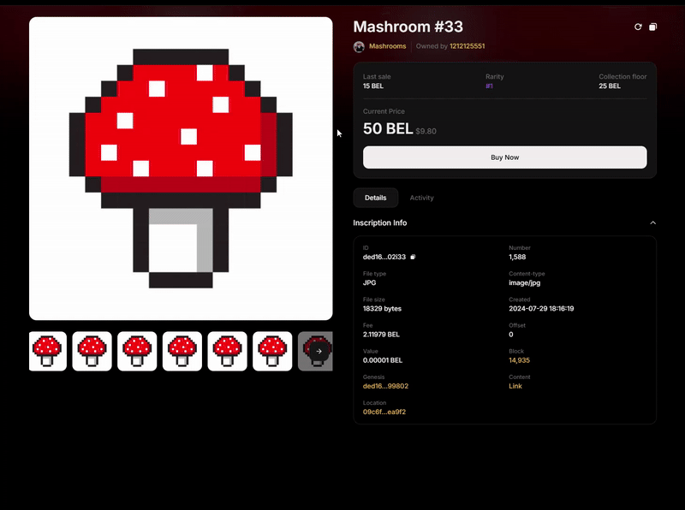Viewport: 685px width, 510px height.
Task: Collapse the Inscription Info section
Action: (652, 222)
